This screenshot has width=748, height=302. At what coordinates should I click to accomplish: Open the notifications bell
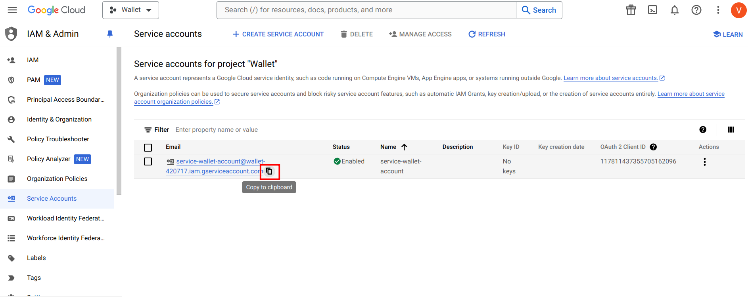[674, 10]
